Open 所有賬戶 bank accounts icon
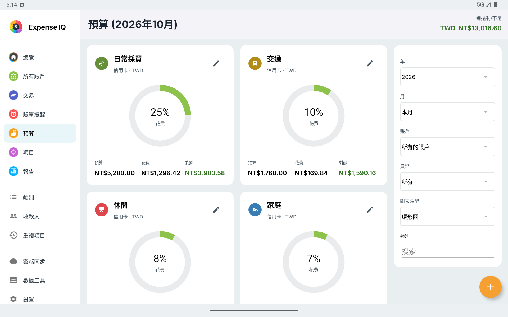This screenshot has height=317, width=508. pos(13,76)
